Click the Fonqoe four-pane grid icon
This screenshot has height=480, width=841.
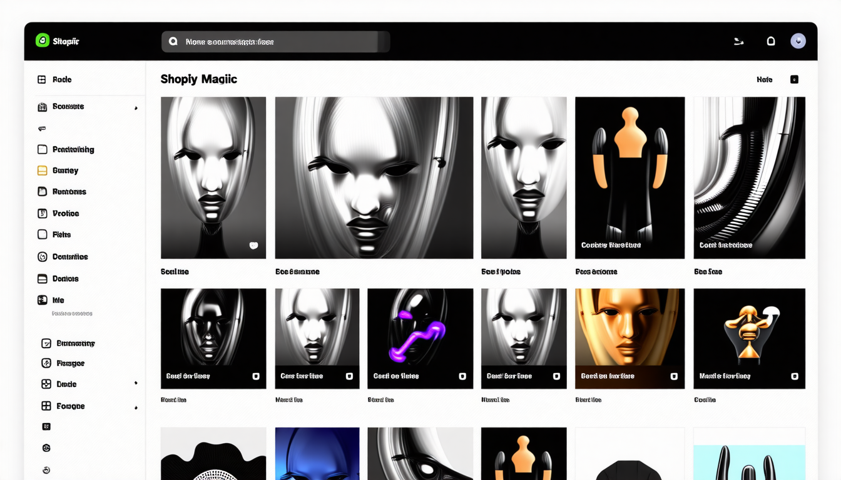pos(46,406)
